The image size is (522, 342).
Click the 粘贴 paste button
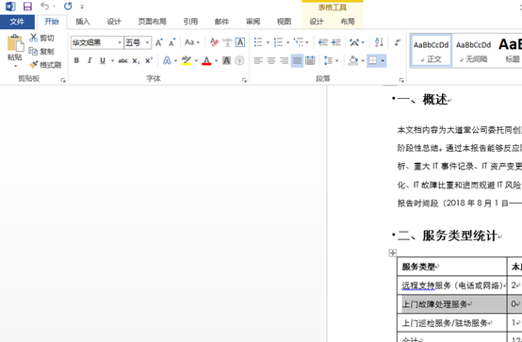[x=15, y=51]
